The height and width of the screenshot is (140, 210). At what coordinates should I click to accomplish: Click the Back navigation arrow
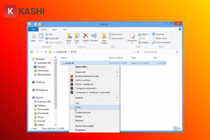32,52
